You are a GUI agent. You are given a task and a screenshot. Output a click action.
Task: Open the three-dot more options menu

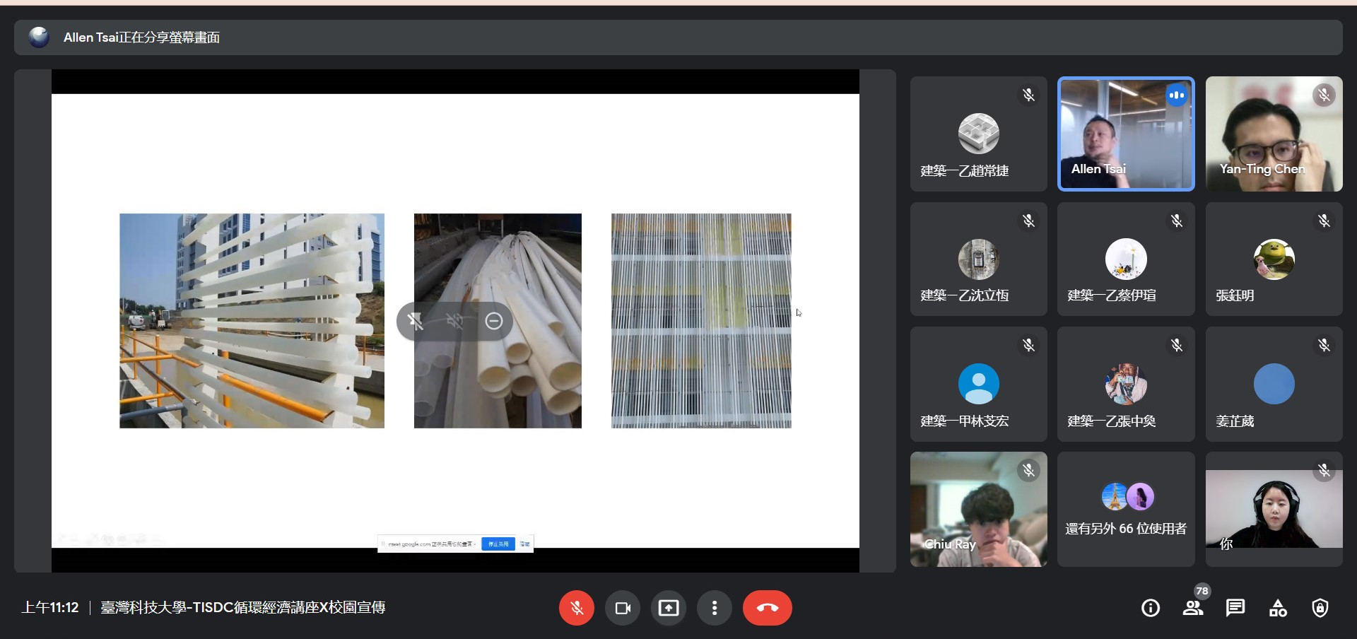pos(715,608)
